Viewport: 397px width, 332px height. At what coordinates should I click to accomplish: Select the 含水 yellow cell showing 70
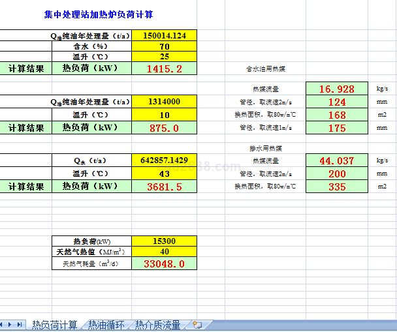pyautogui.click(x=164, y=46)
